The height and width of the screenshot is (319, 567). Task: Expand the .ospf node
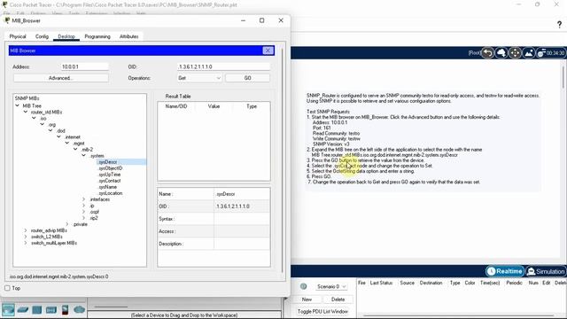coord(83,212)
